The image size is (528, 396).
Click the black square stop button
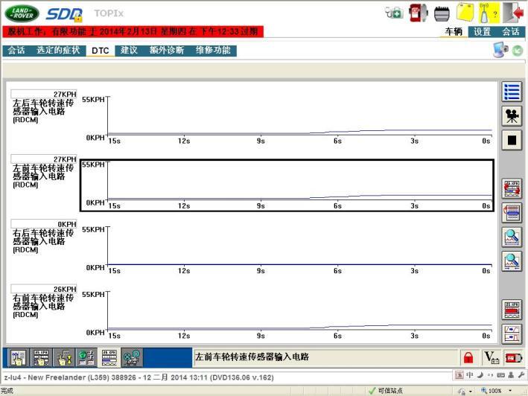(x=512, y=140)
